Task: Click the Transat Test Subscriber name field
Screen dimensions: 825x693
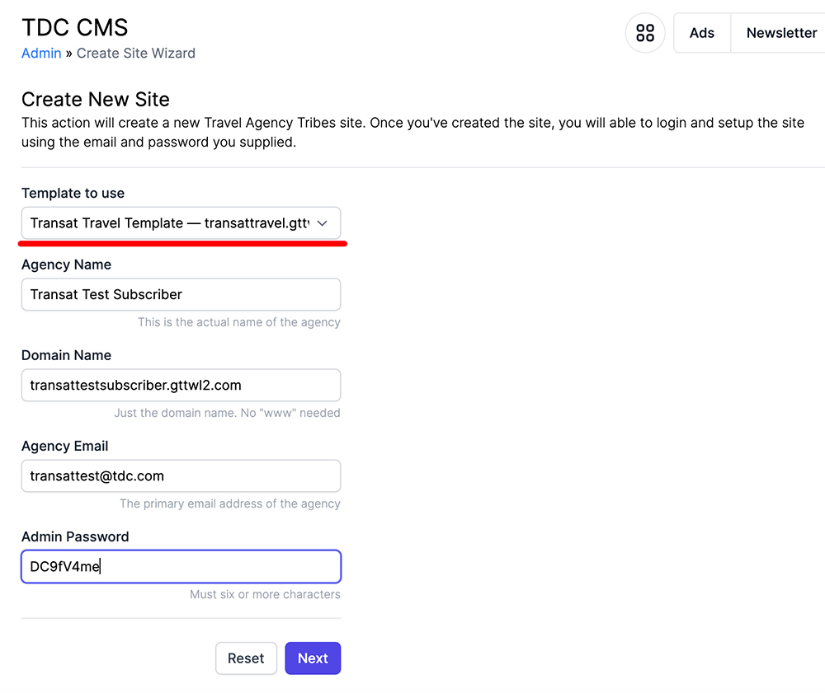Action: [x=181, y=294]
